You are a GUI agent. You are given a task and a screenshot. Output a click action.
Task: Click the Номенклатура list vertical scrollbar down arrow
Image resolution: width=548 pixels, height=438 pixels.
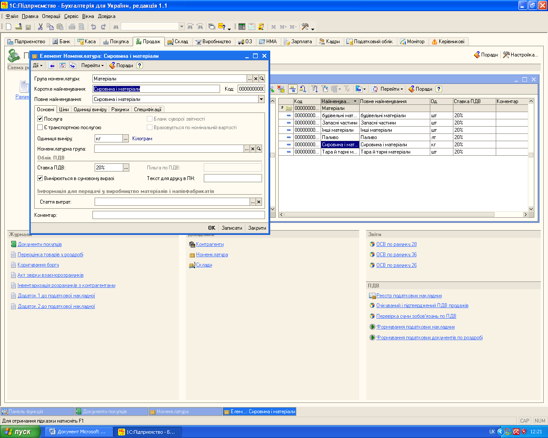coord(531,209)
